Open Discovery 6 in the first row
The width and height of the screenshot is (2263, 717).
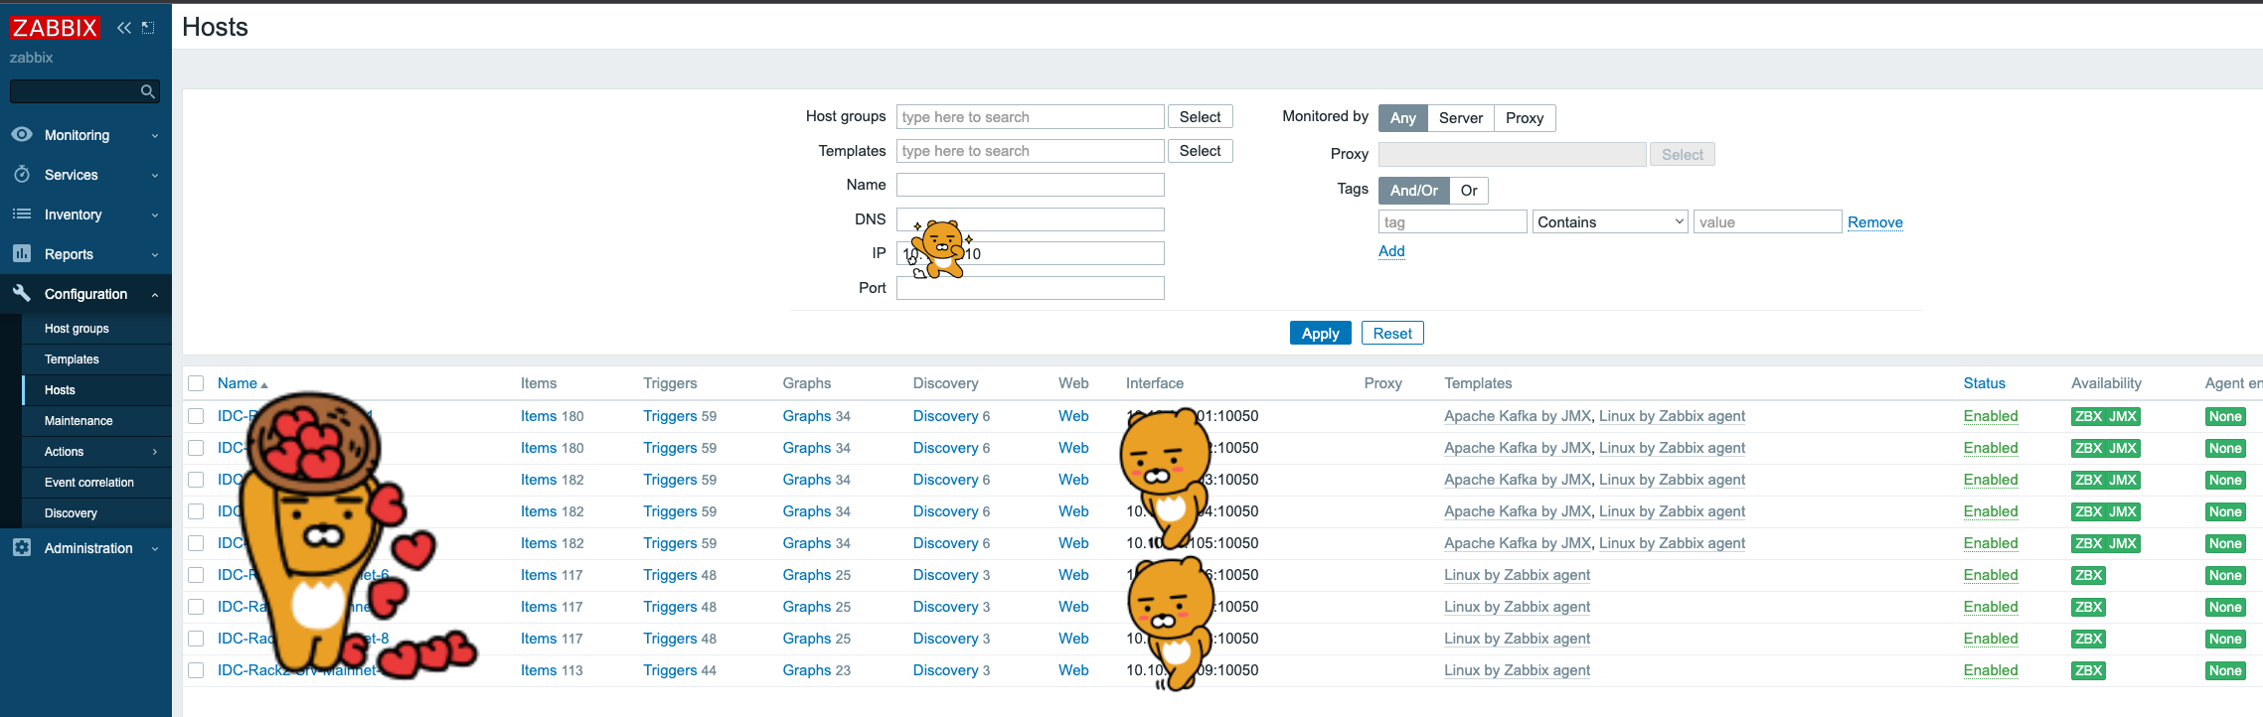point(945,416)
